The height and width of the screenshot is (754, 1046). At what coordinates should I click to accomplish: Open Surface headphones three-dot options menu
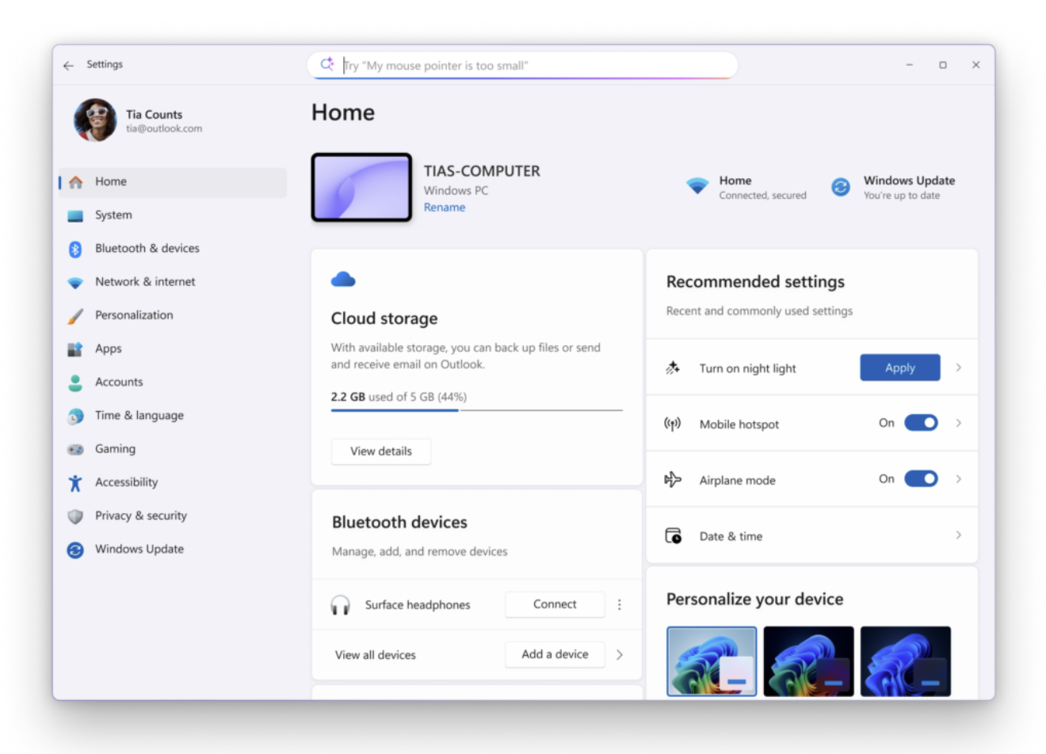click(x=619, y=605)
